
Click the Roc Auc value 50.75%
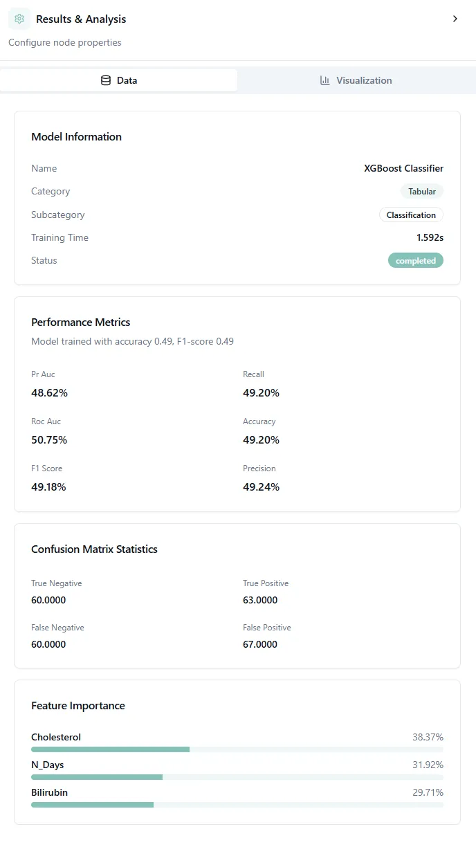tap(49, 440)
